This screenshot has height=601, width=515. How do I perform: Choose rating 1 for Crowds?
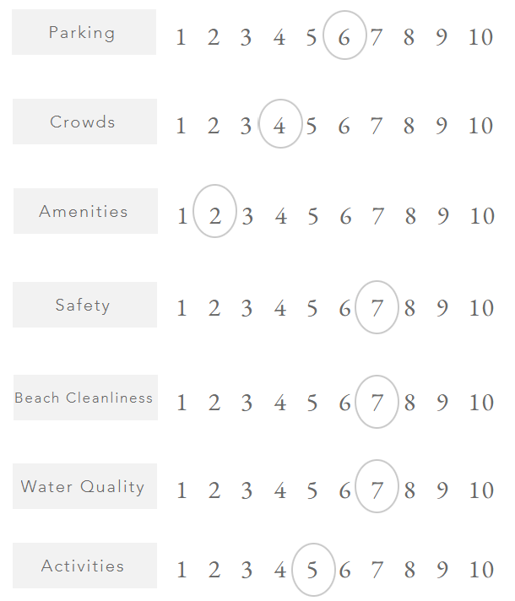point(181,126)
